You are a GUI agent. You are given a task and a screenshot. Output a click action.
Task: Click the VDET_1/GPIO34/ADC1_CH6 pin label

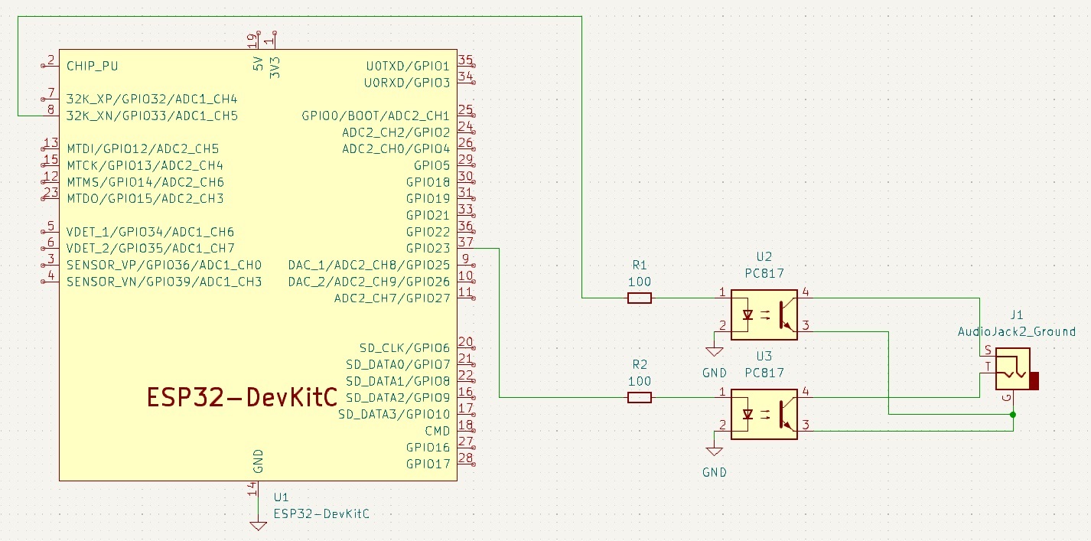[x=150, y=232]
